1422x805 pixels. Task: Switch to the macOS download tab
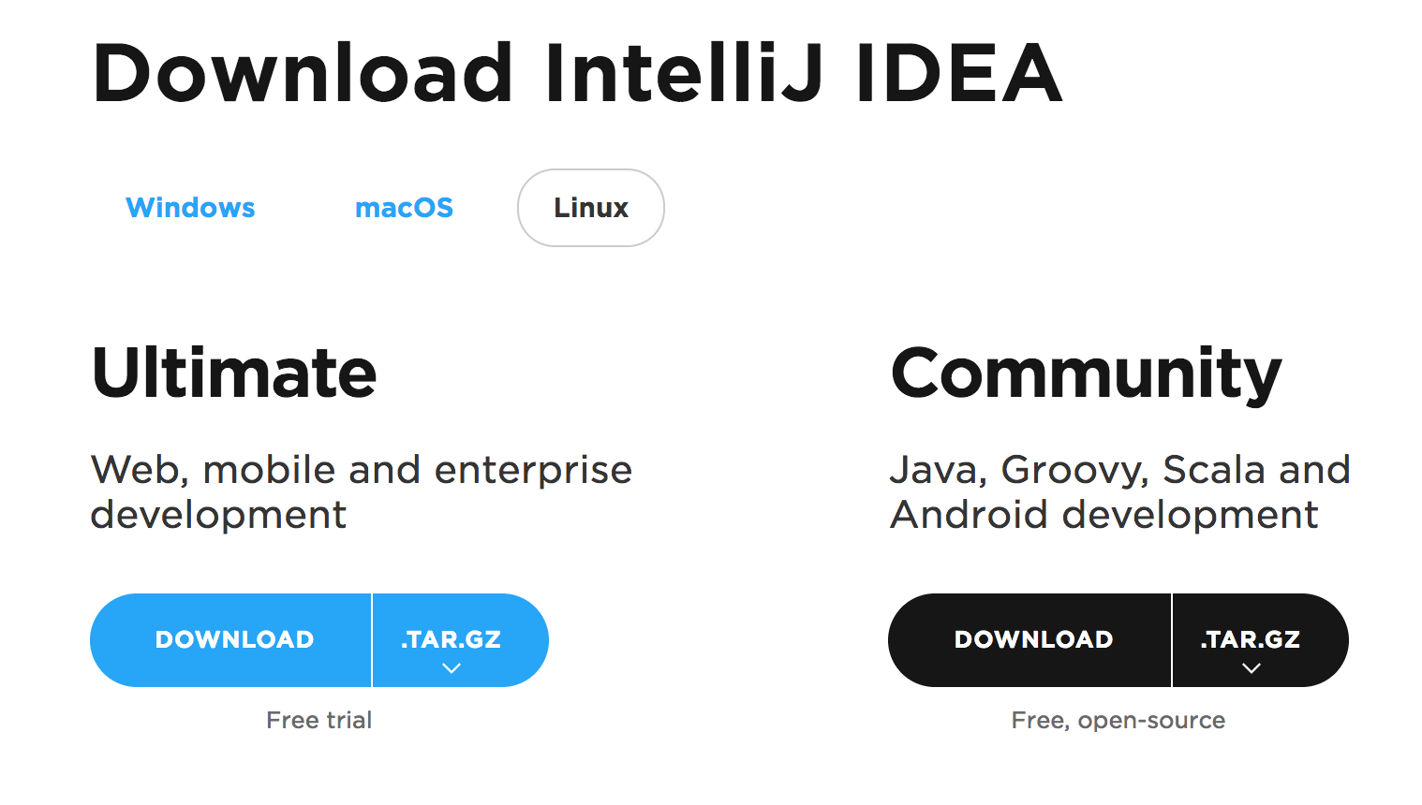tap(404, 208)
